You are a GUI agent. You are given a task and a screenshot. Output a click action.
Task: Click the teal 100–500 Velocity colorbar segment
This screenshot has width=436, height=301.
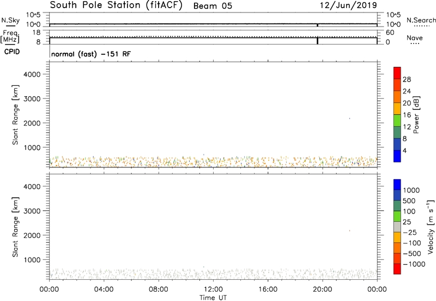tap(397, 206)
